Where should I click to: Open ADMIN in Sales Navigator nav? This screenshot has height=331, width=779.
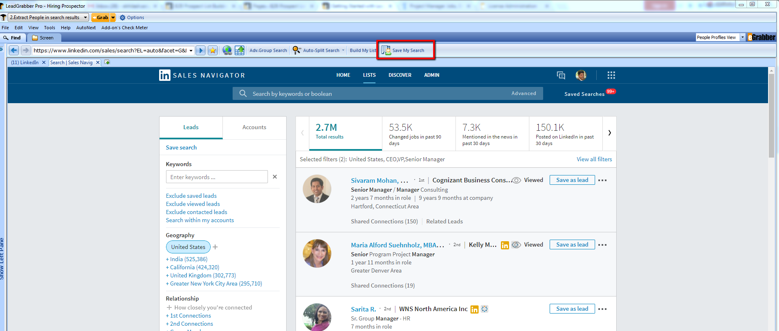coord(432,75)
